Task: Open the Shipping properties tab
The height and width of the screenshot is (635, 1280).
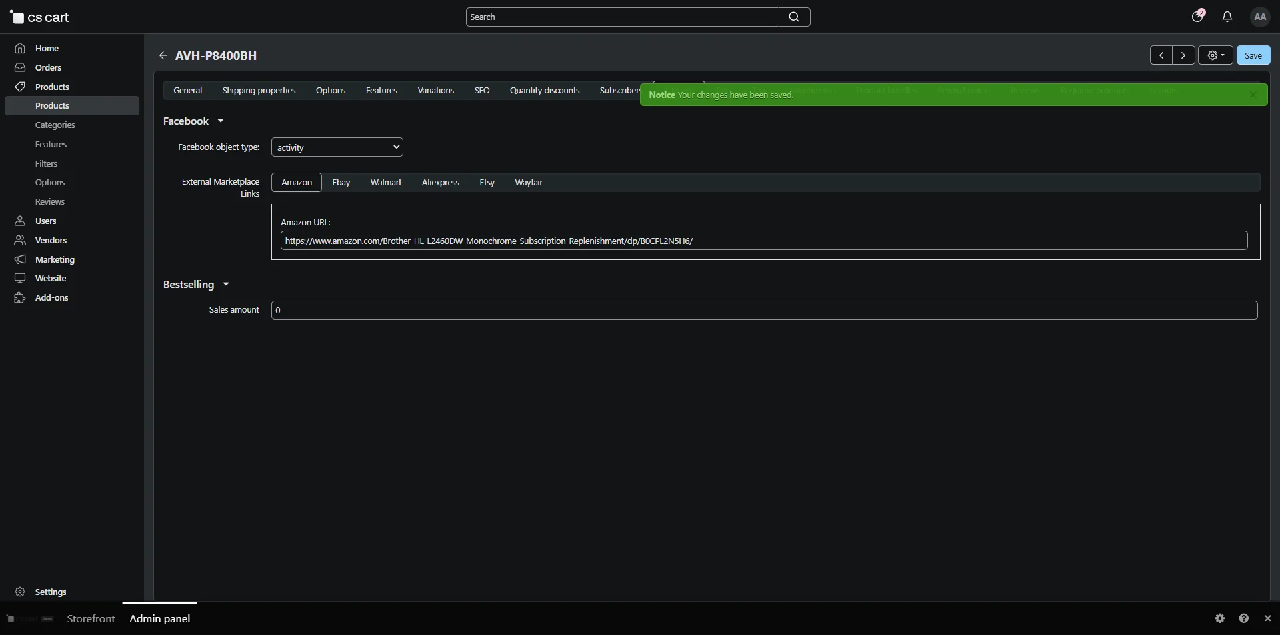Action: point(259,91)
